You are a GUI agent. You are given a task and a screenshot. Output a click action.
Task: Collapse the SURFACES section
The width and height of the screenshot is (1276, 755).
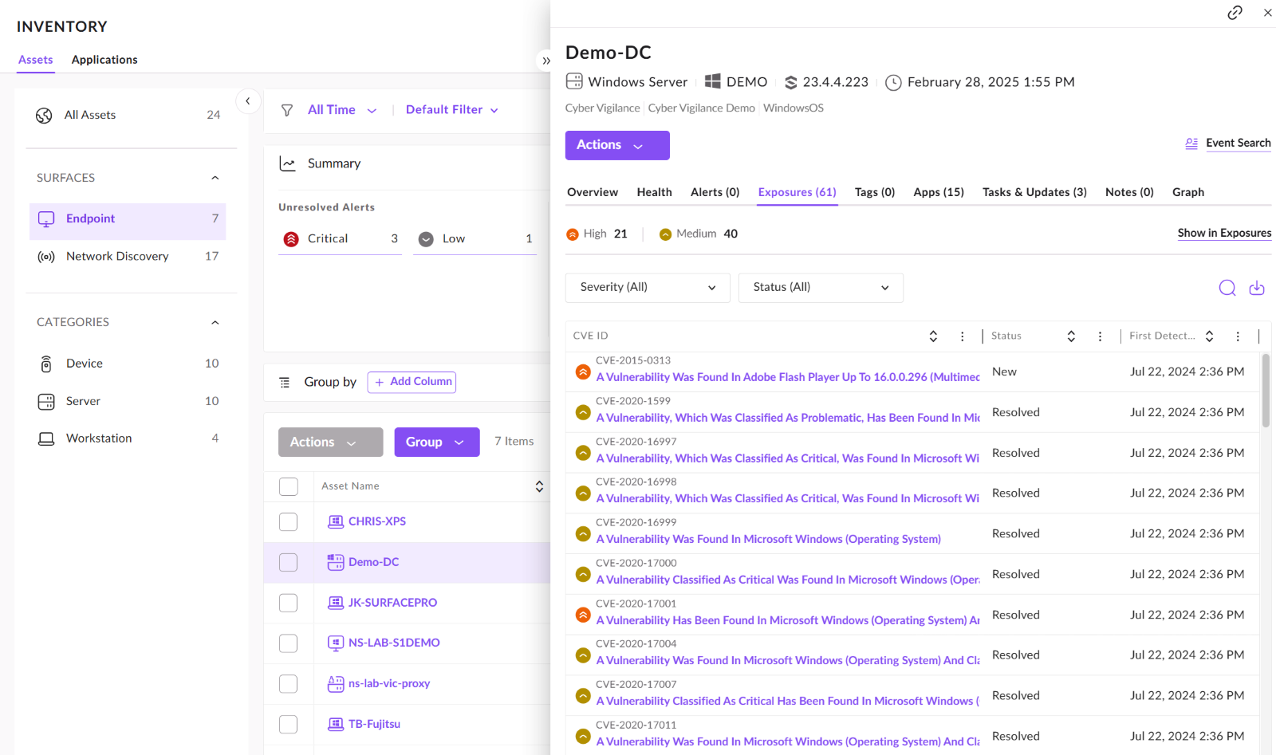click(215, 178)
